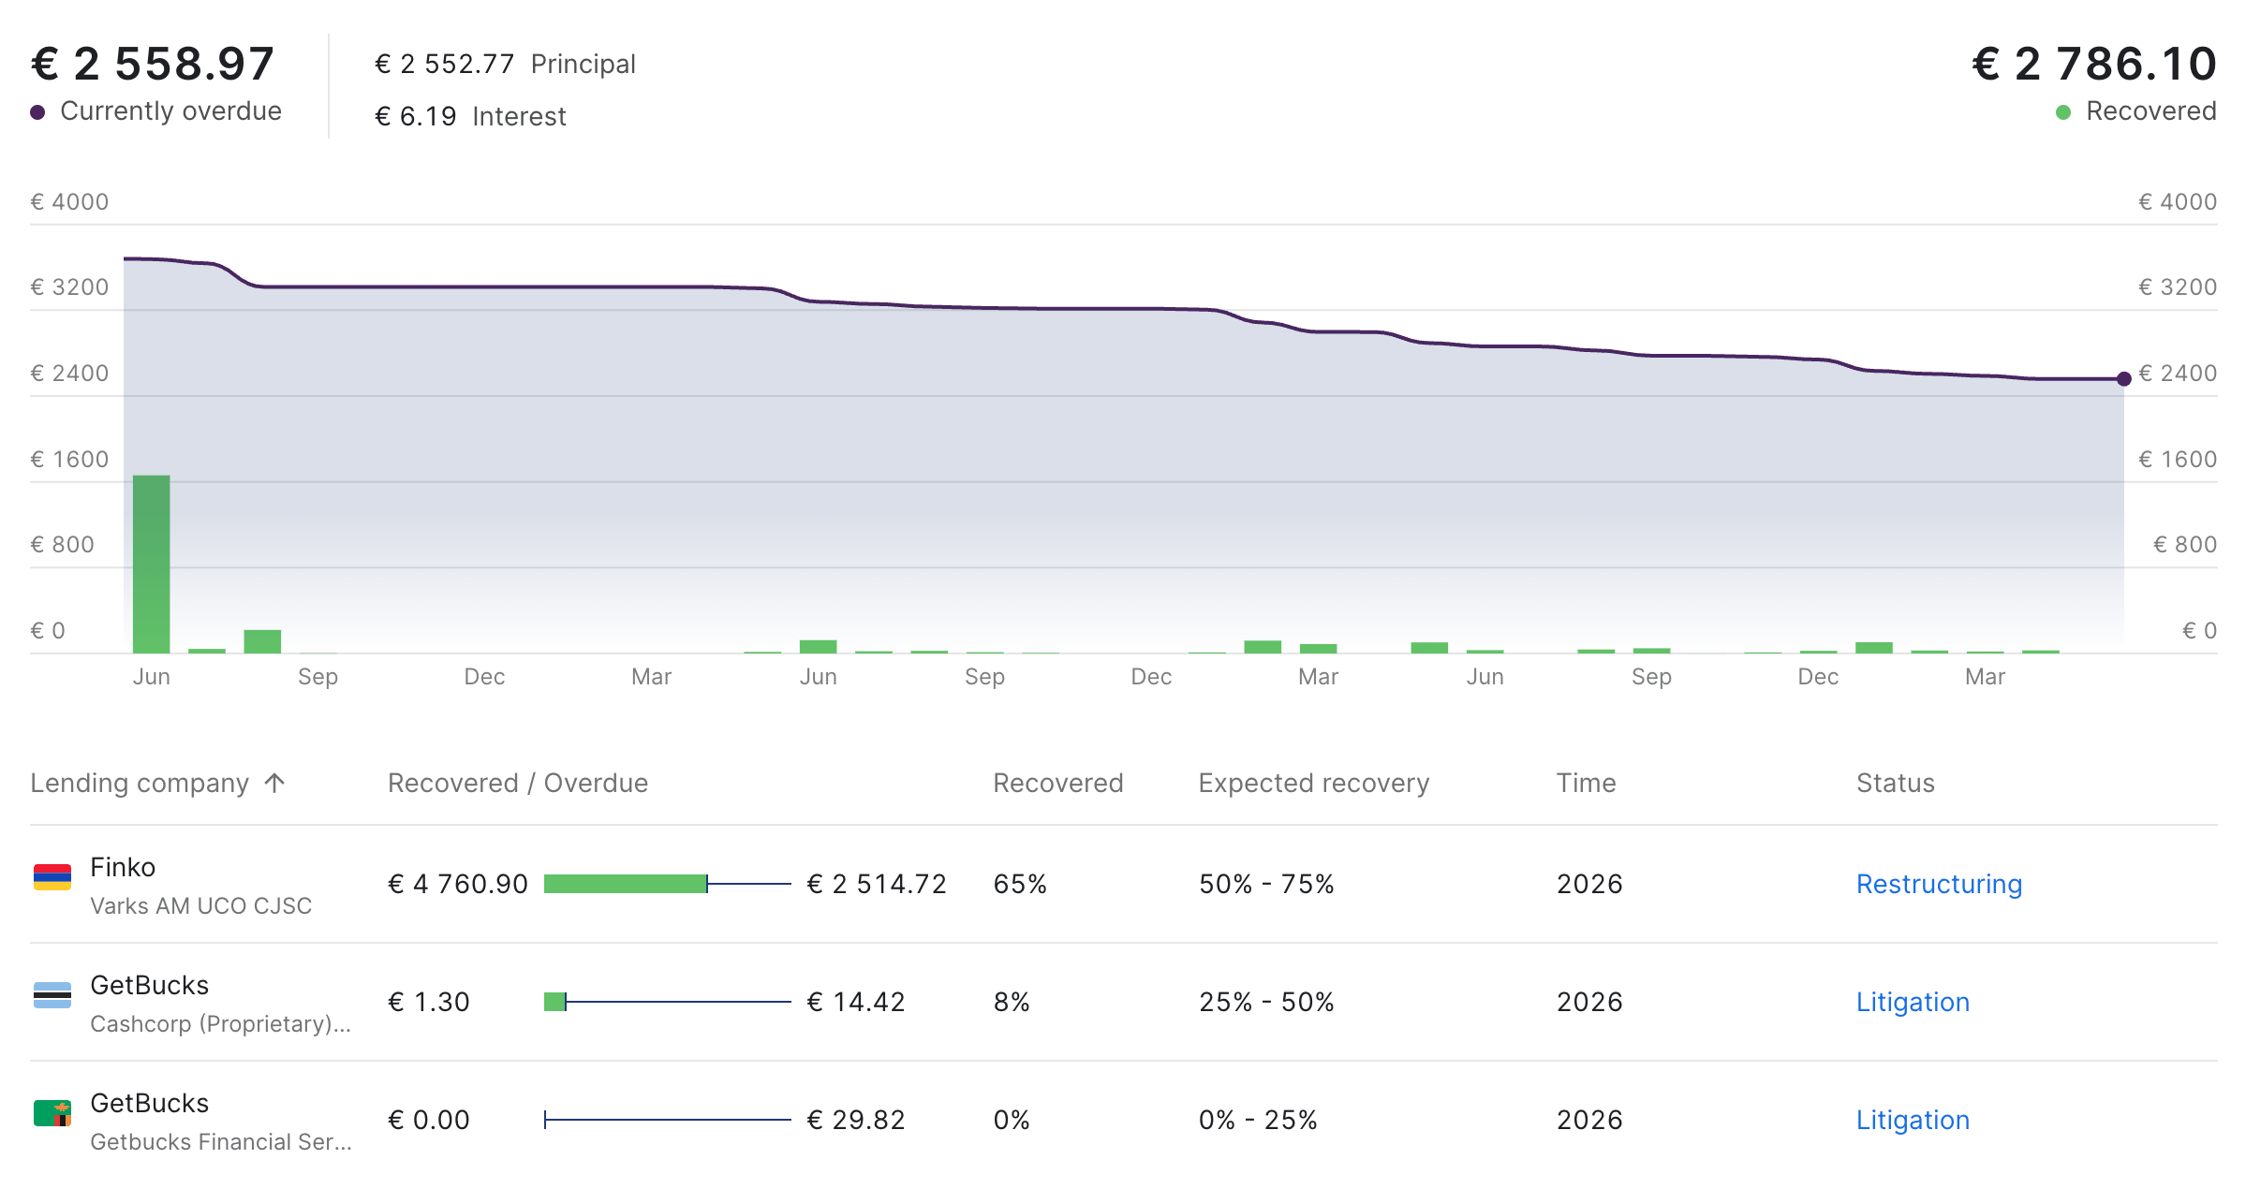Click the sort arrow next to Lending company
Image resolution: width=2246 pixels, height=1189 pixels.
coord(274,783)
